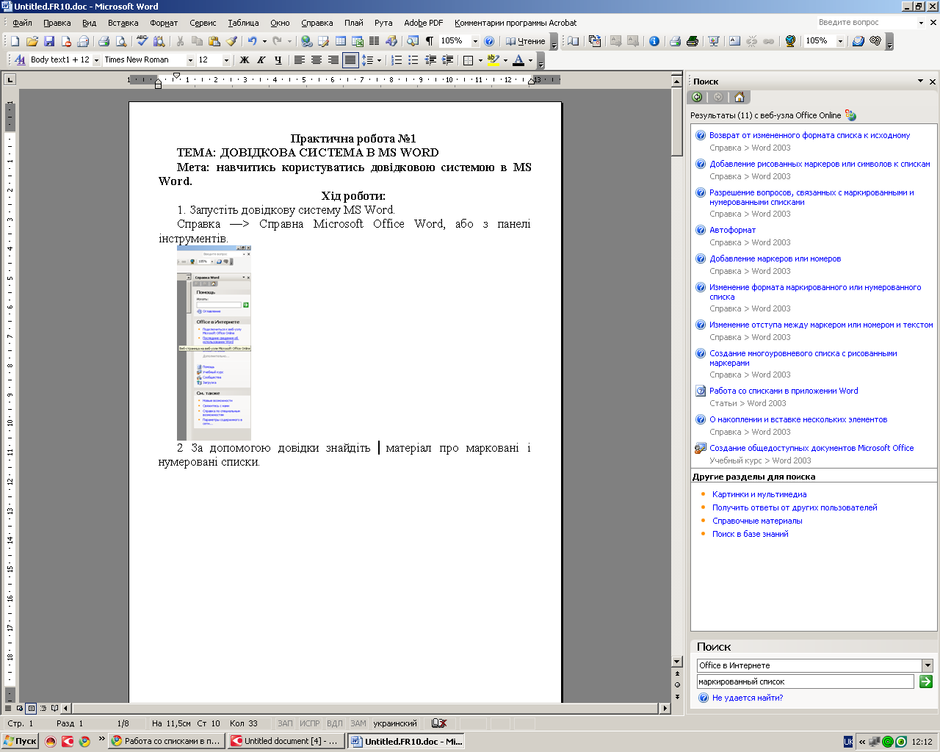Click embedded help screenshot image in document
Image resolution: width=940 pixels, height=752 pixels.
214,343
